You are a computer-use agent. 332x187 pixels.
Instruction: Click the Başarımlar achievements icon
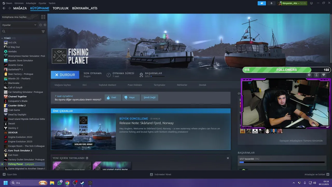coord(141,75)
